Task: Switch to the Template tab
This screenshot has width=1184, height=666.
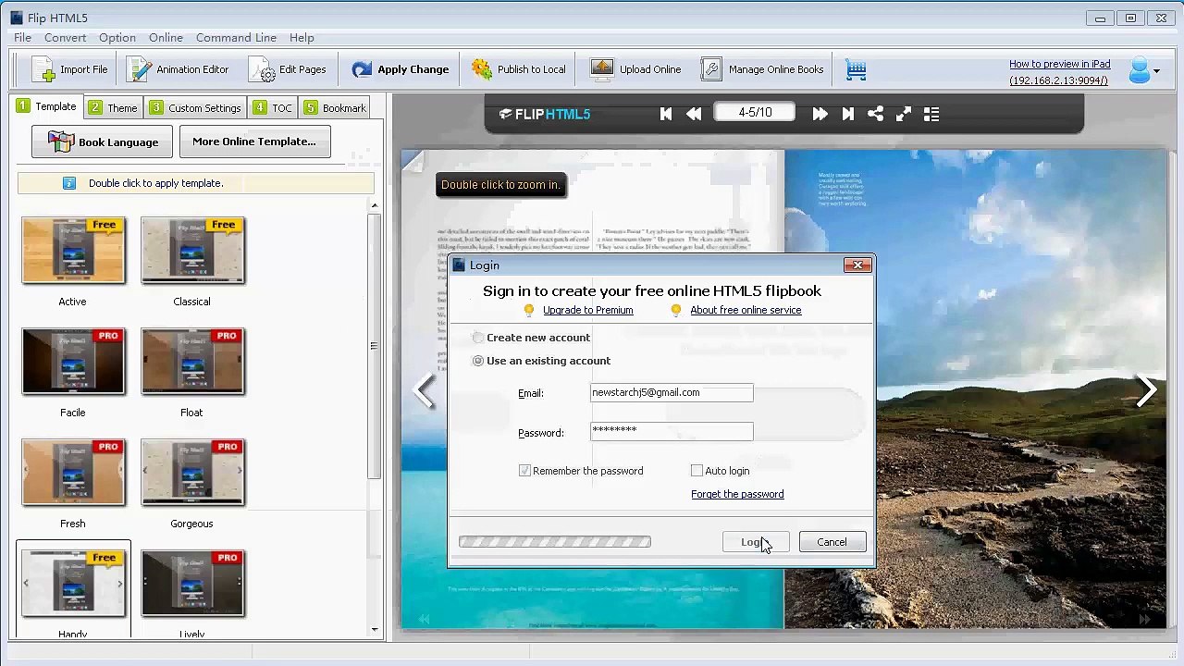Action: click(46, 107)
